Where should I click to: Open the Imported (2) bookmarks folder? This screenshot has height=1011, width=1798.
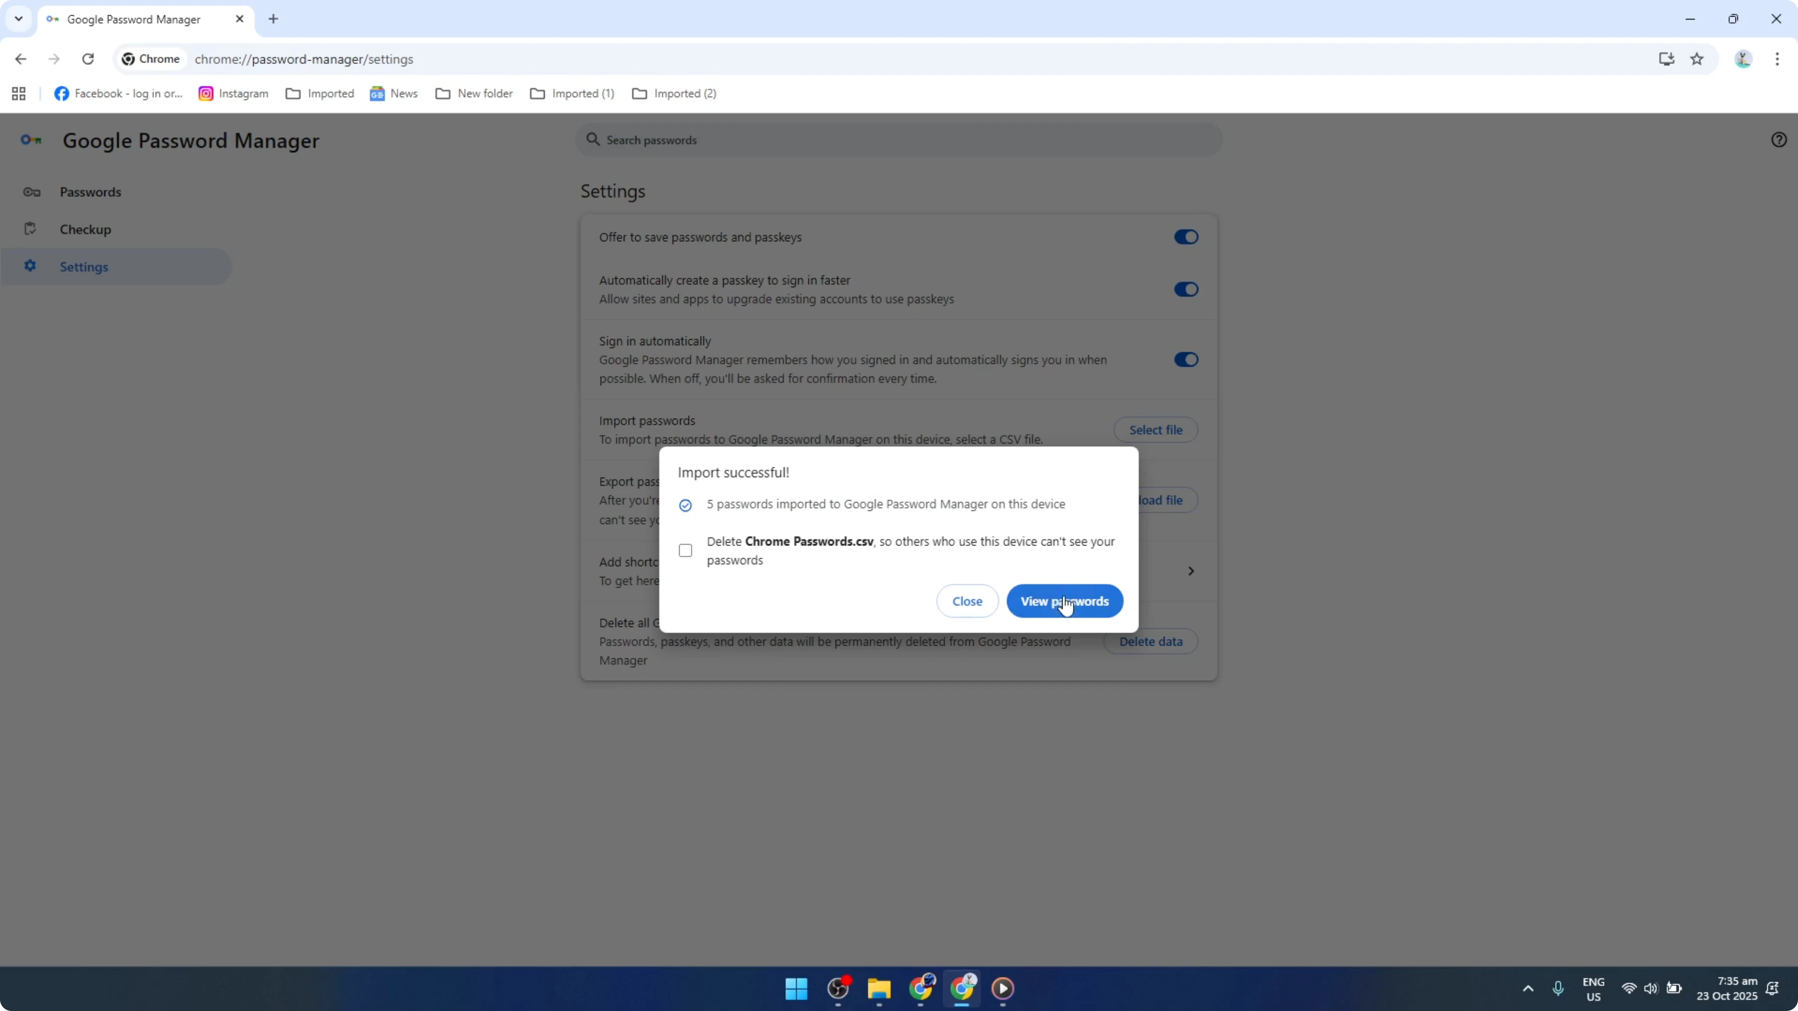tap(674, 93)
